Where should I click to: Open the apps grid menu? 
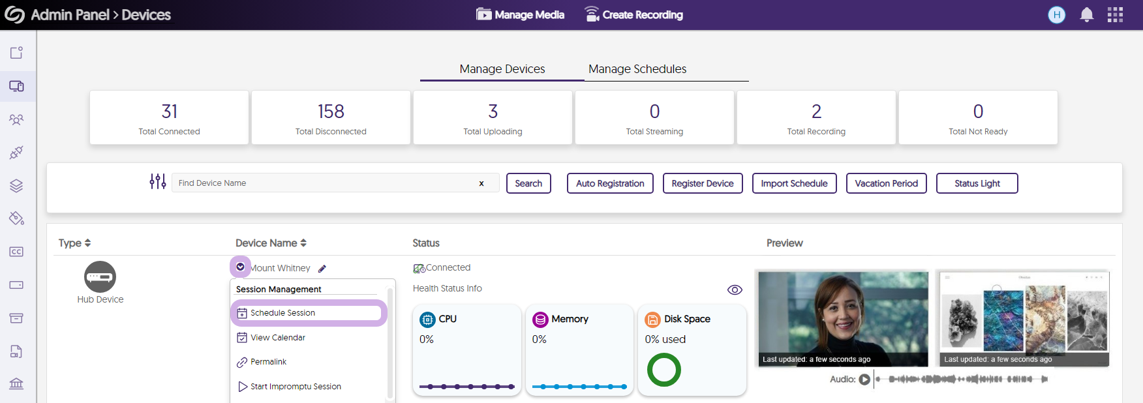tap(1115, 15)
